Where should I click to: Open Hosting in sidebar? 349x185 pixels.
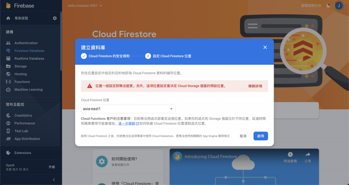coord(20,74)
